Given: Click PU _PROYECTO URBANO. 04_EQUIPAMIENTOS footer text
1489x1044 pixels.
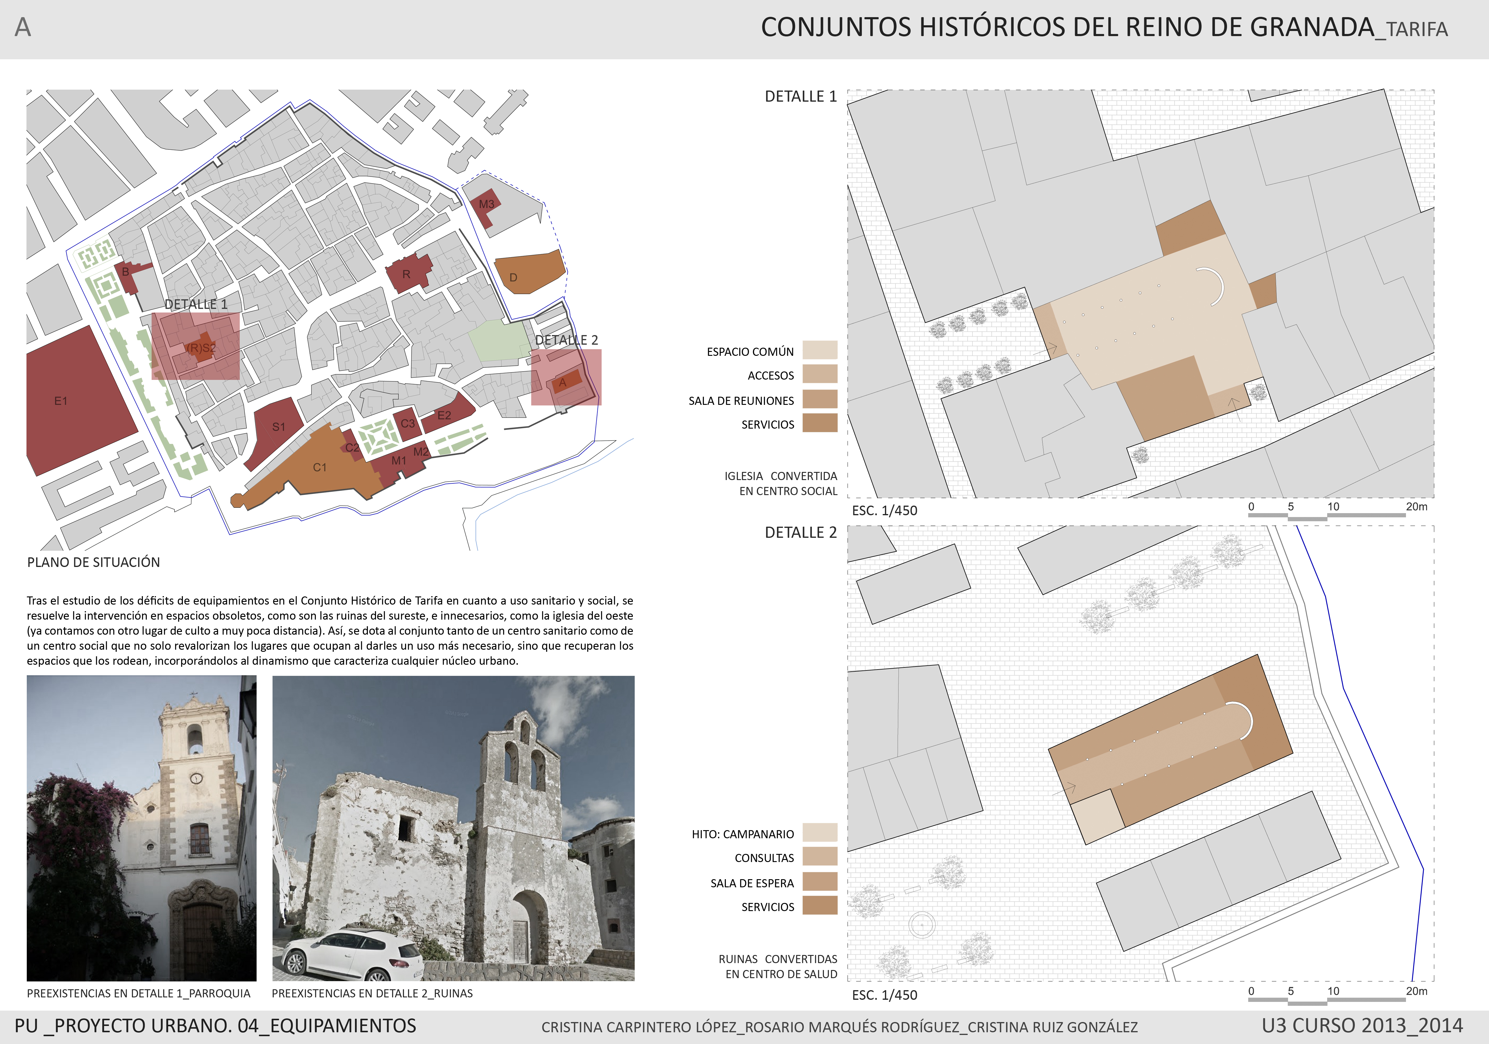Looking at the screenshot, I should 215,1026.
